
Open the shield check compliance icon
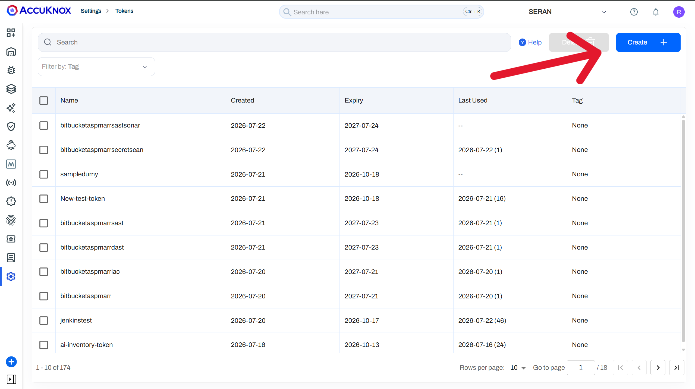(11, 126)
